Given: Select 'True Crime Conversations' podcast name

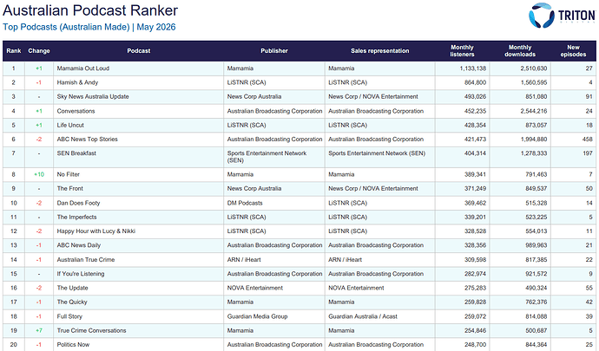Looking at the screenshot, I should pyautogui.click(x=92, y=331).
